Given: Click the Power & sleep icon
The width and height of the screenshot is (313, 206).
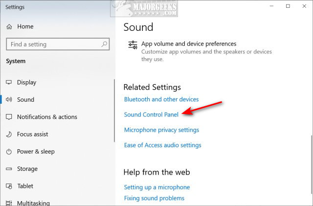Looking at the screenshot, I should [9, 152].
